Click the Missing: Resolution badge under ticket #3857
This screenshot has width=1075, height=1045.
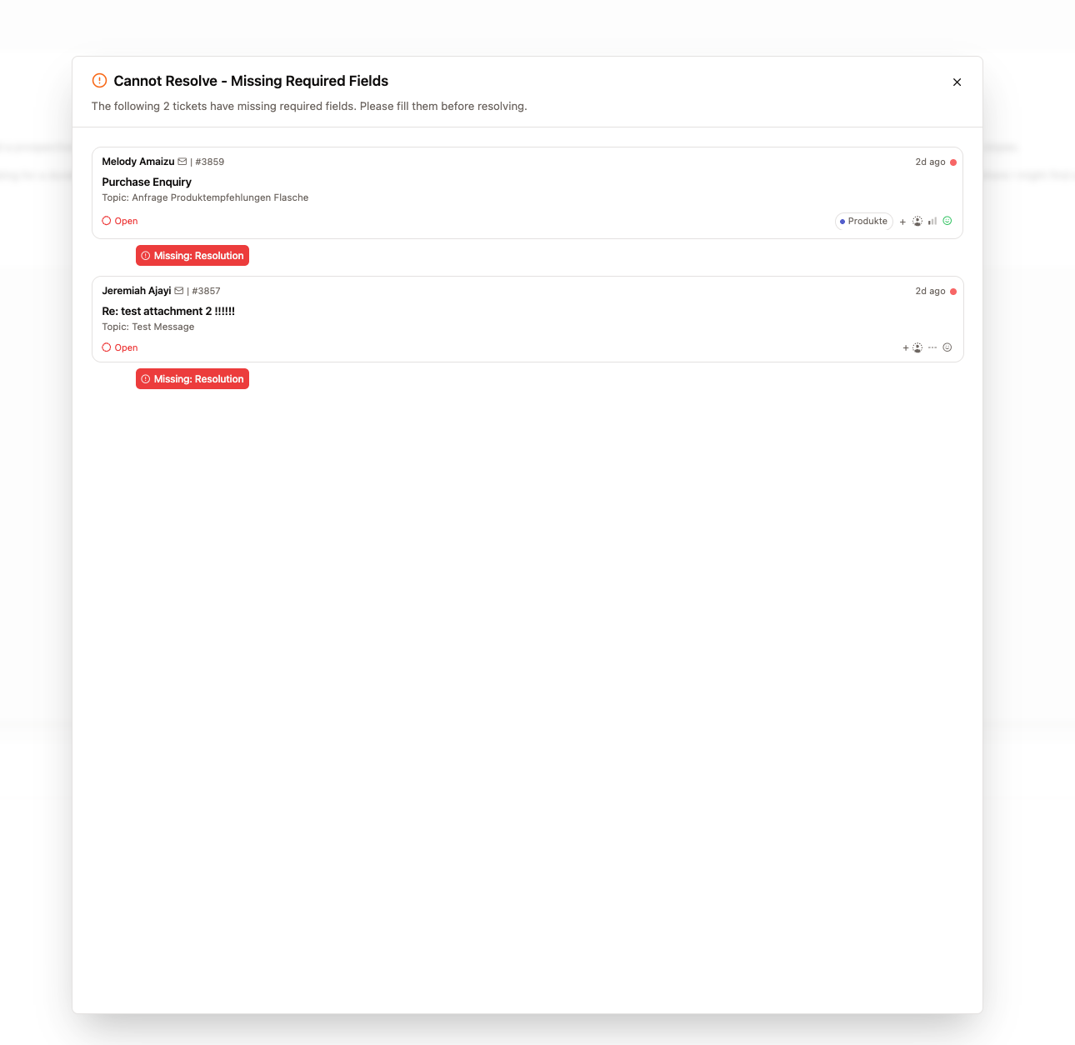pos(192,378)
